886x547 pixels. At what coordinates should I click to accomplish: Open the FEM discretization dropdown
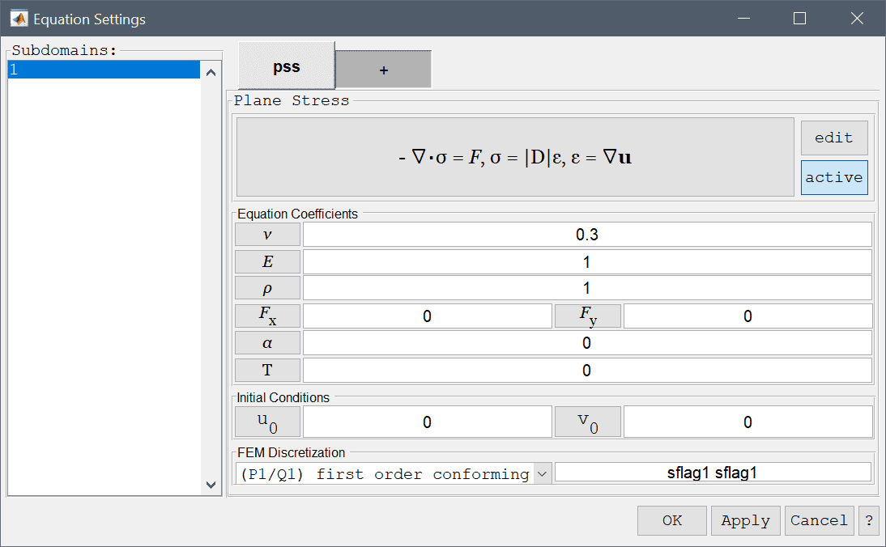point(394,473)
